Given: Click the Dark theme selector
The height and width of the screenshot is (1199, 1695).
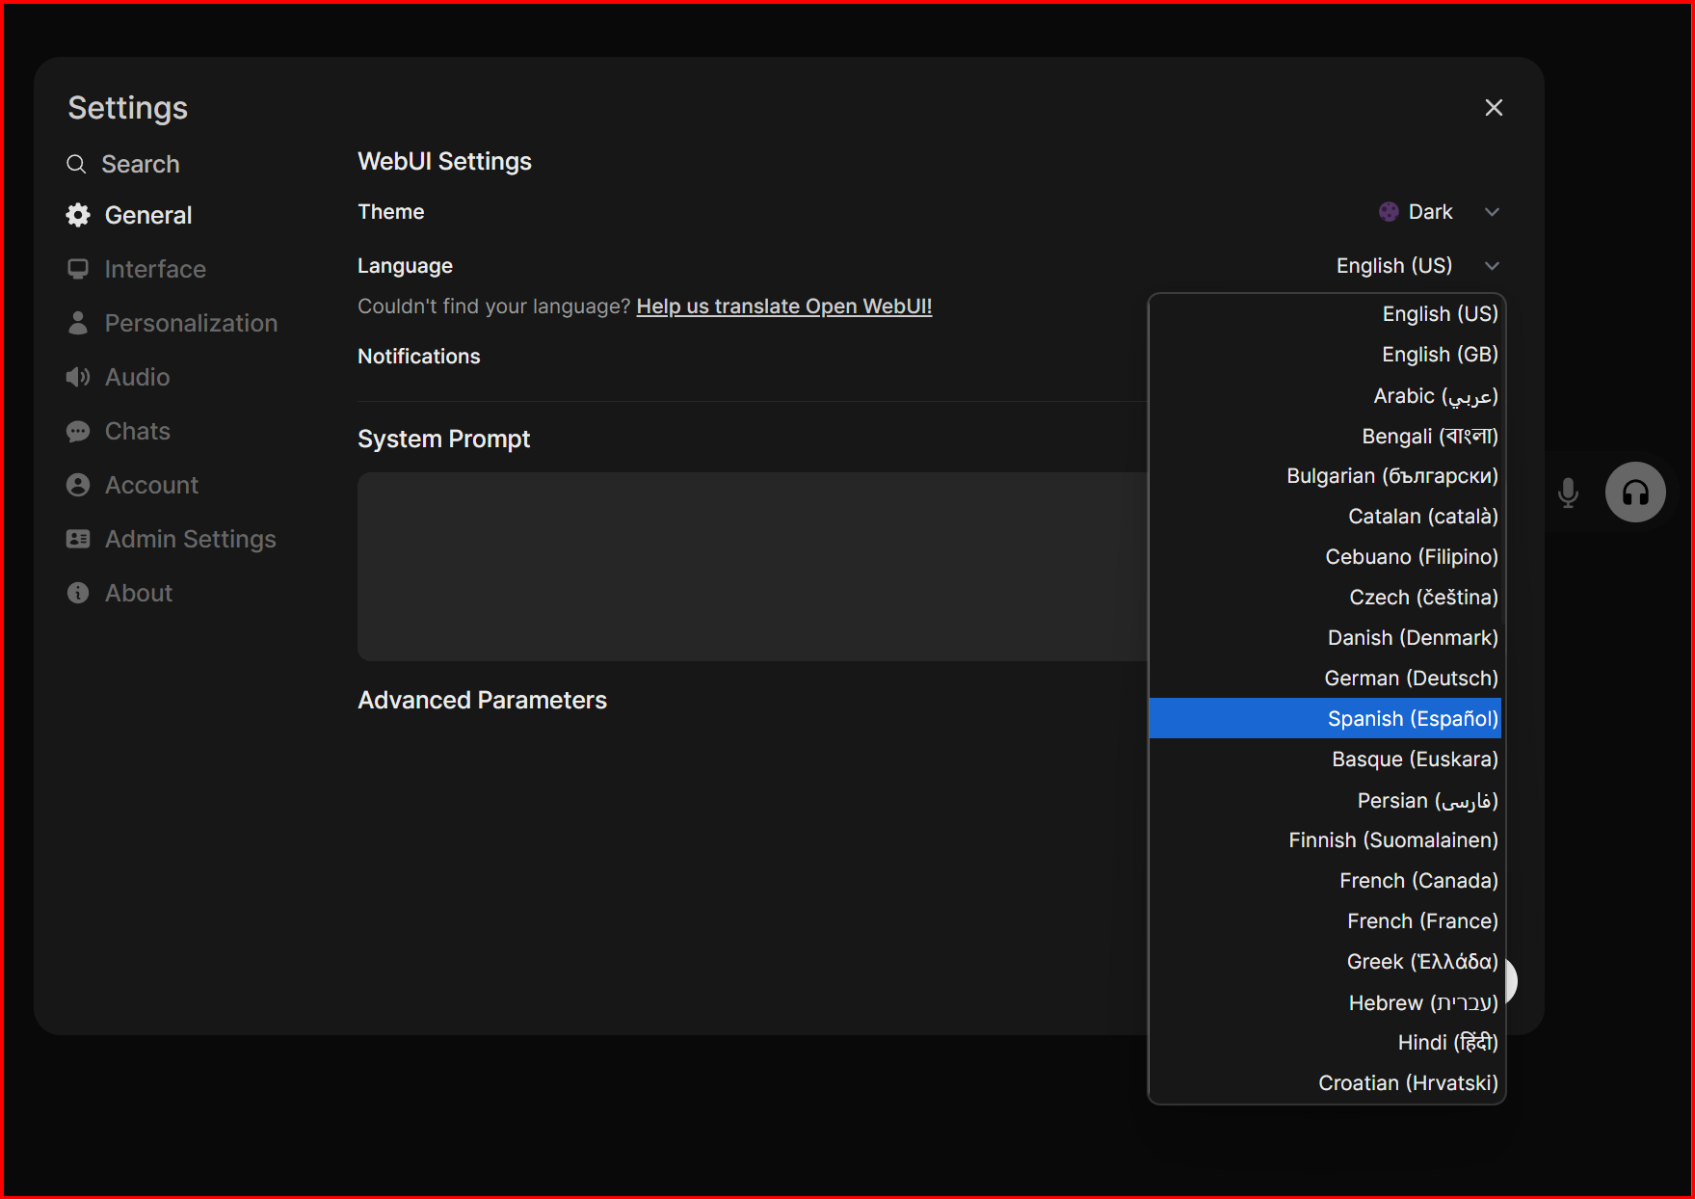Looking at the screenshot, I should pyautogui.click(x=1440, y=212).
